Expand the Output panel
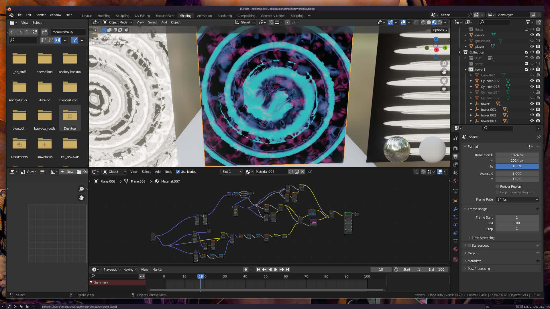The height and width of the screenshot is (309, 550). (x=473, y=253)
